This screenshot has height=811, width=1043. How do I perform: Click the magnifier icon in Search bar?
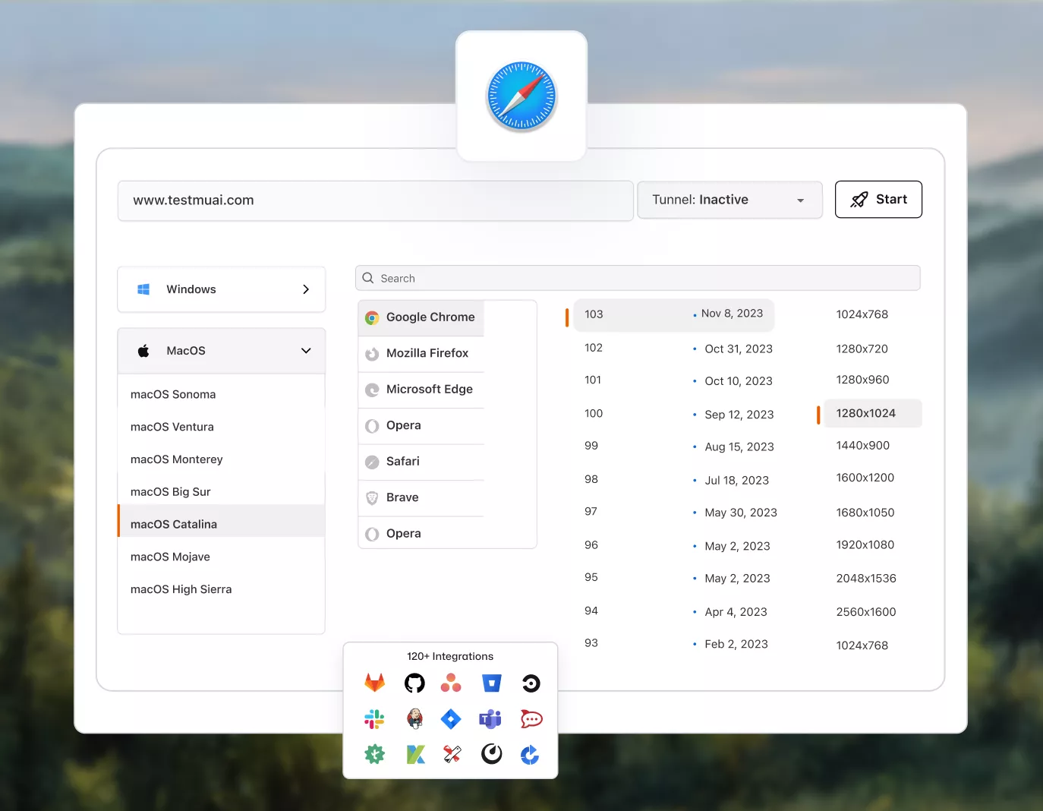point(368,278)
